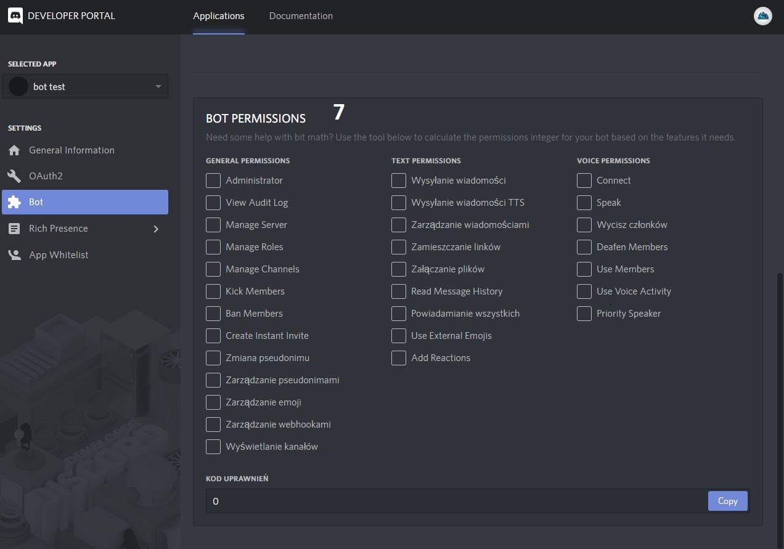784x549 pixels.
Task: Click the permissions integer field
Action: [x=456, y=501]
